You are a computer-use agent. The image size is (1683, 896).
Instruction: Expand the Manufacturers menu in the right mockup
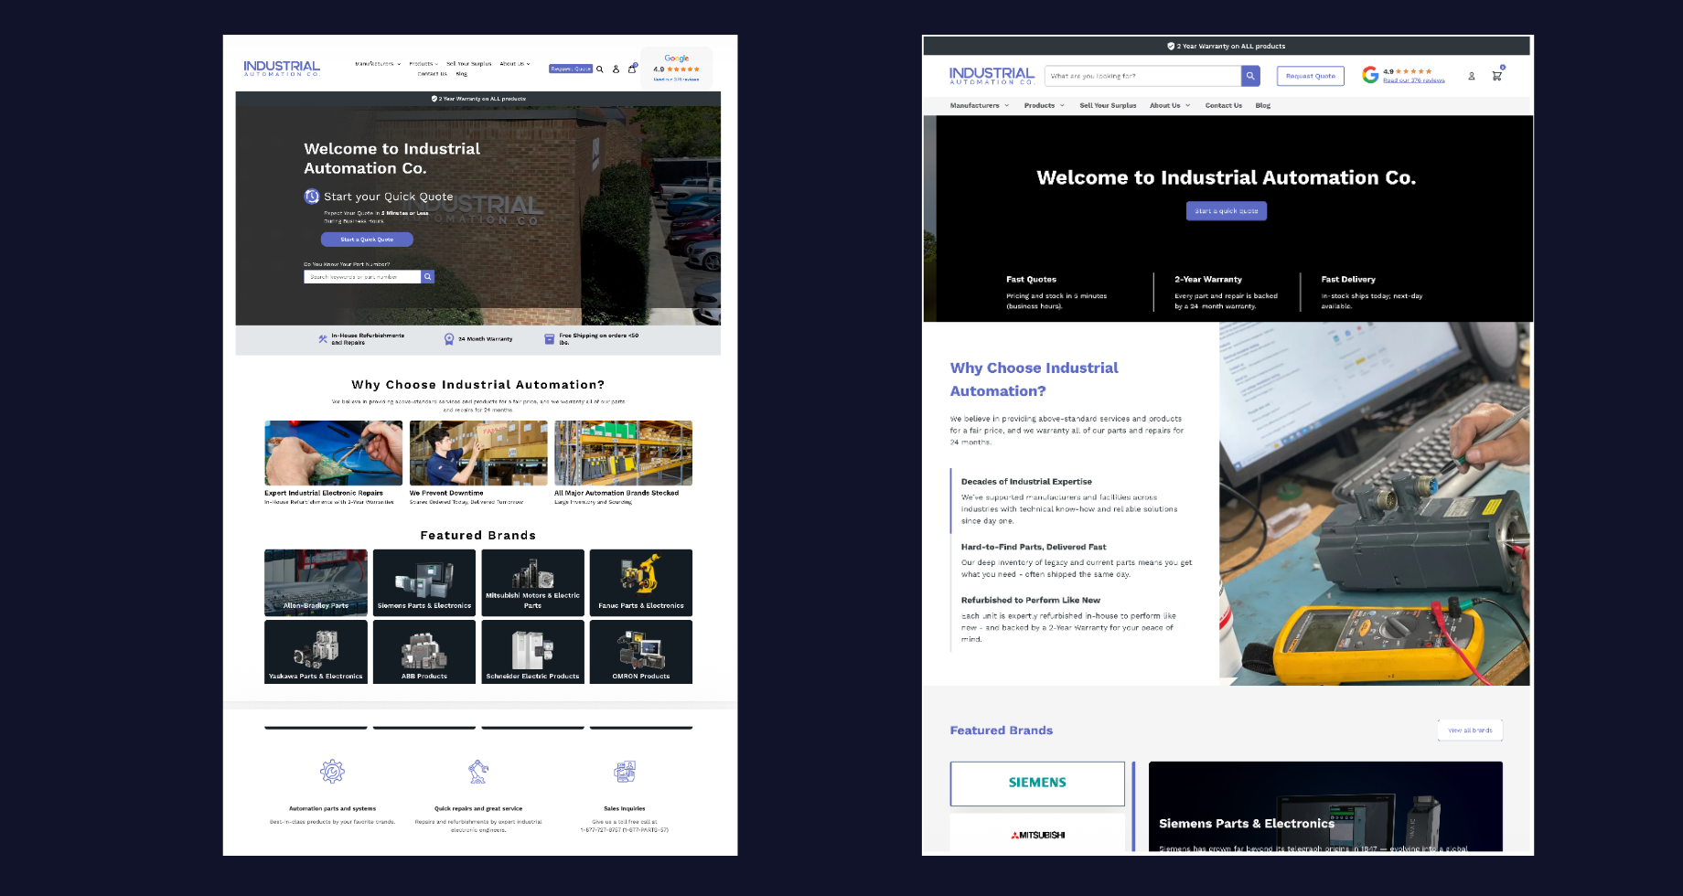coord(980,105)
